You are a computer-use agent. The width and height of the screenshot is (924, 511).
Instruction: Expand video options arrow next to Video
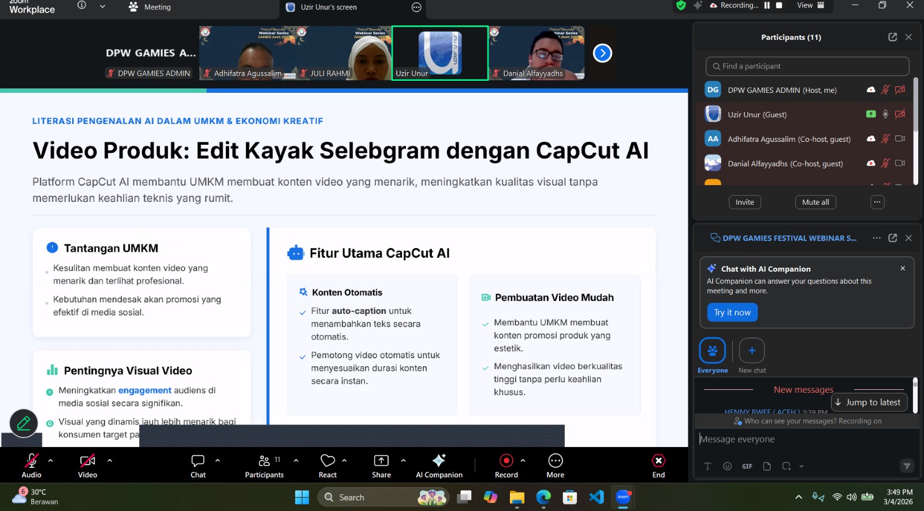[x=110, y=460]
